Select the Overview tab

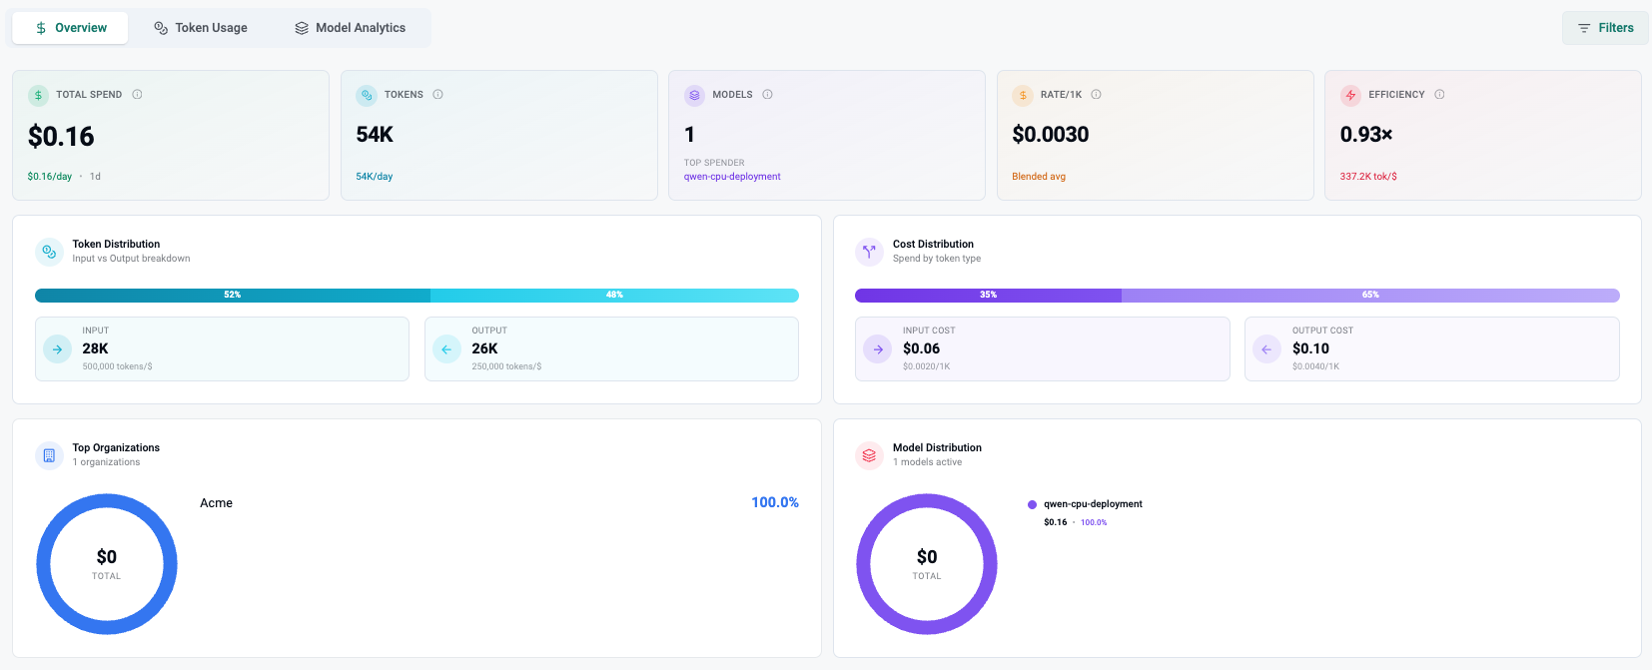click(70, 28)
